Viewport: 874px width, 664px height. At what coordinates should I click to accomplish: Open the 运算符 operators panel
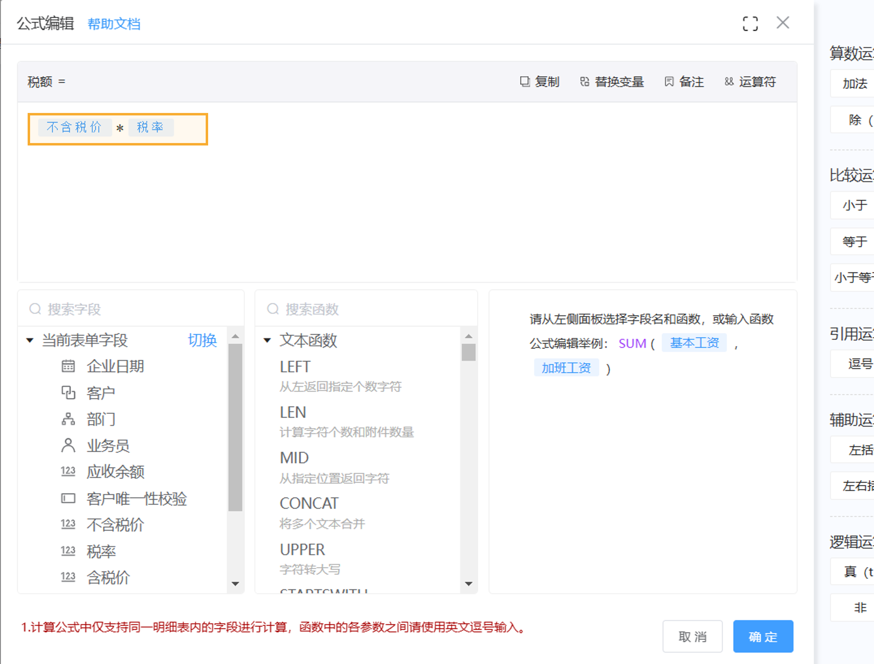750,82
